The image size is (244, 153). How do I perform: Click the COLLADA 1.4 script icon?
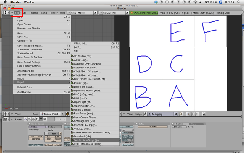coord(72,75)
